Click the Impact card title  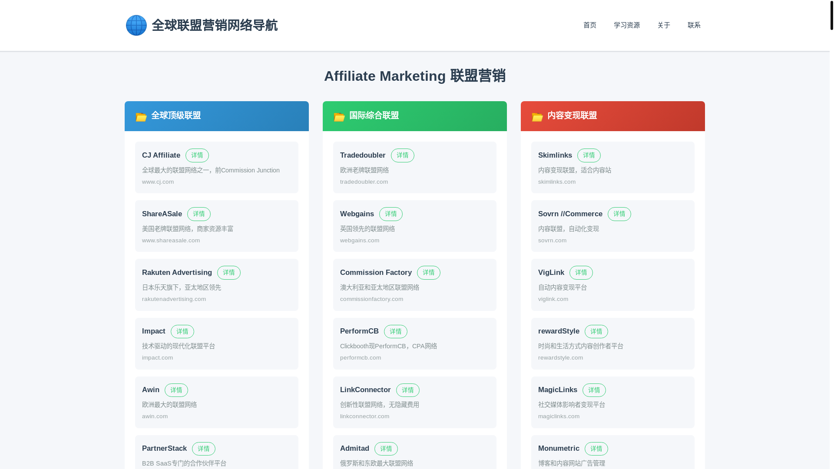[x=154, y=331]
